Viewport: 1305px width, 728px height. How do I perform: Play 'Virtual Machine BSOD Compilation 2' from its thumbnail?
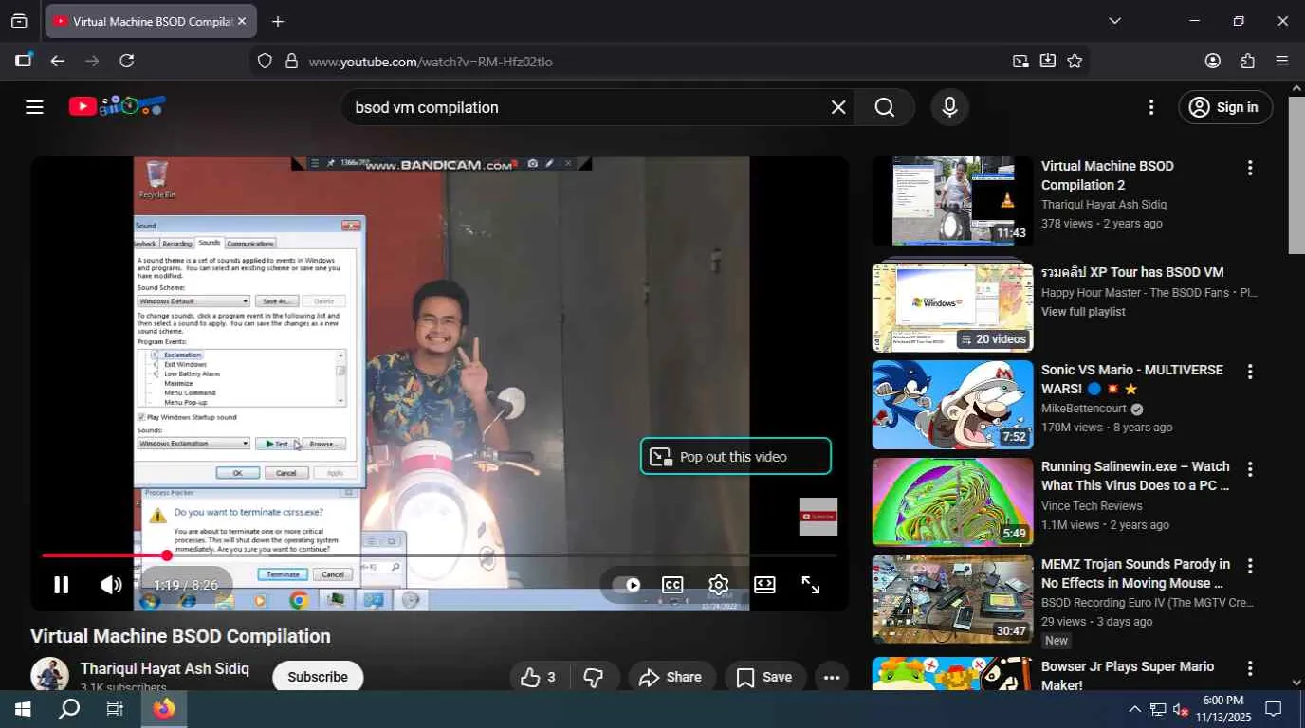click(952, 201)
